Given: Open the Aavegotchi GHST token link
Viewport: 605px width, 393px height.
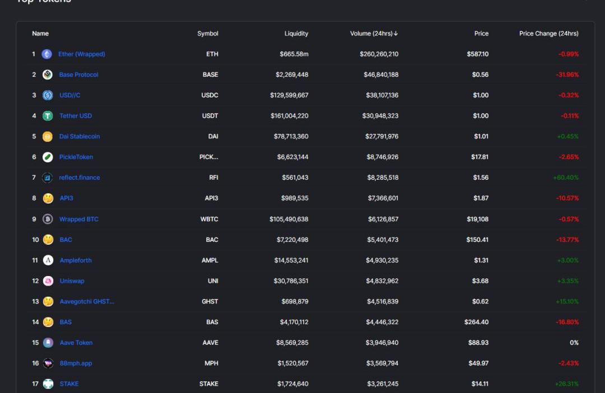Looking at the screenshot, I should coord(87,302).
